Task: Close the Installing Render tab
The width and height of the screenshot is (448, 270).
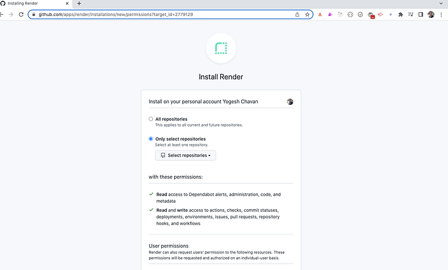Action: (x=67, y=3)
